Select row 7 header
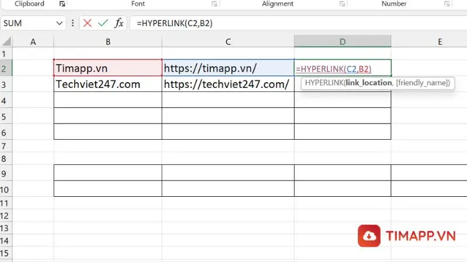The height and width of the screenshot is (262, 467). point(6,146)
